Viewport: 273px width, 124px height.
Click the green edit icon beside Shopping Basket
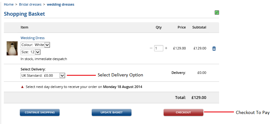[217, 13]
